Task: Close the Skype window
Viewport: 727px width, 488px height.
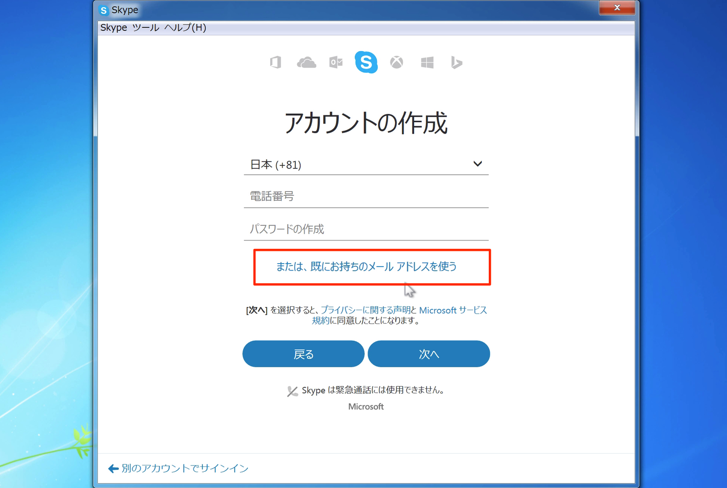Action: pos(617,8)
